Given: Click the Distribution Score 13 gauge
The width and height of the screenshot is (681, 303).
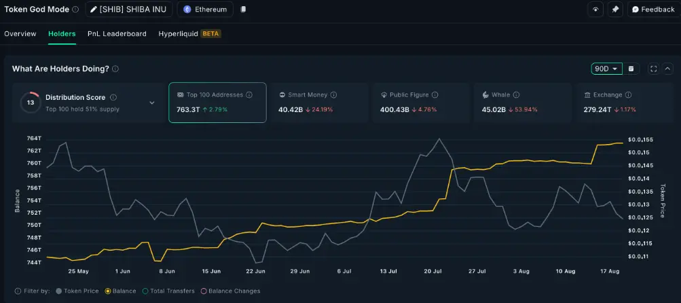Looking at the screenshot, I should coord(31,103).
